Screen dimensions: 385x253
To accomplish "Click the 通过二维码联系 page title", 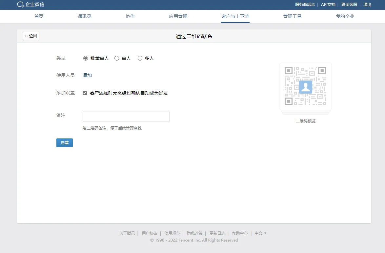I will click(194, 36).
